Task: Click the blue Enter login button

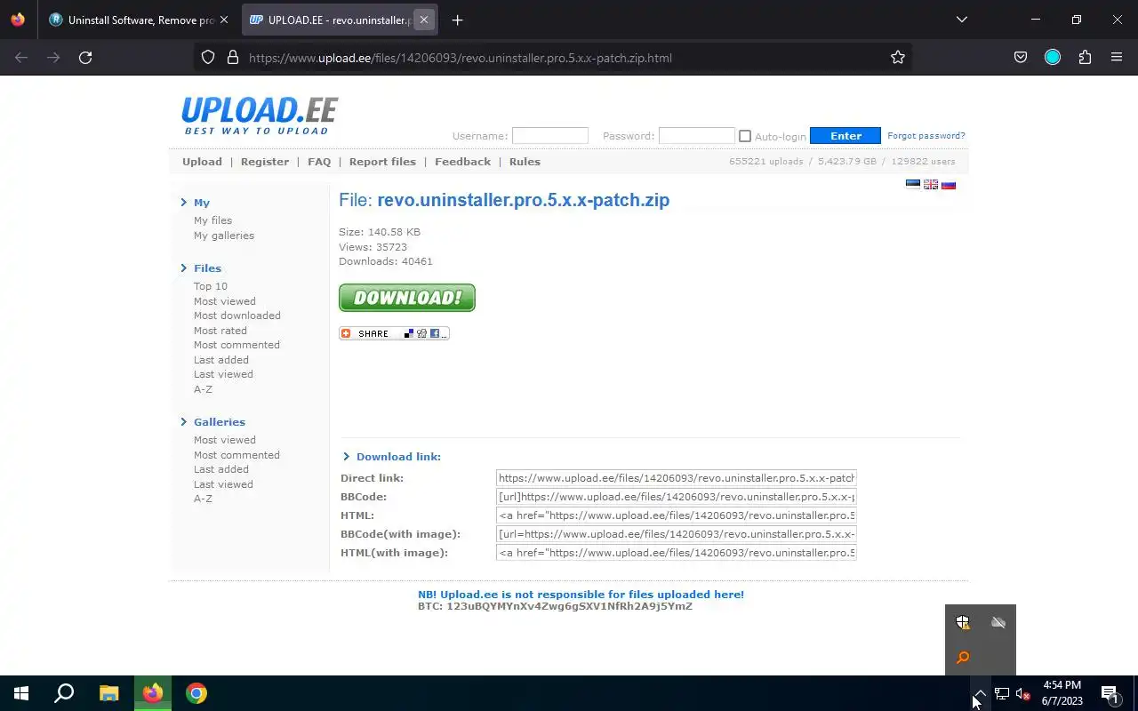Action: tap(845, 136)
